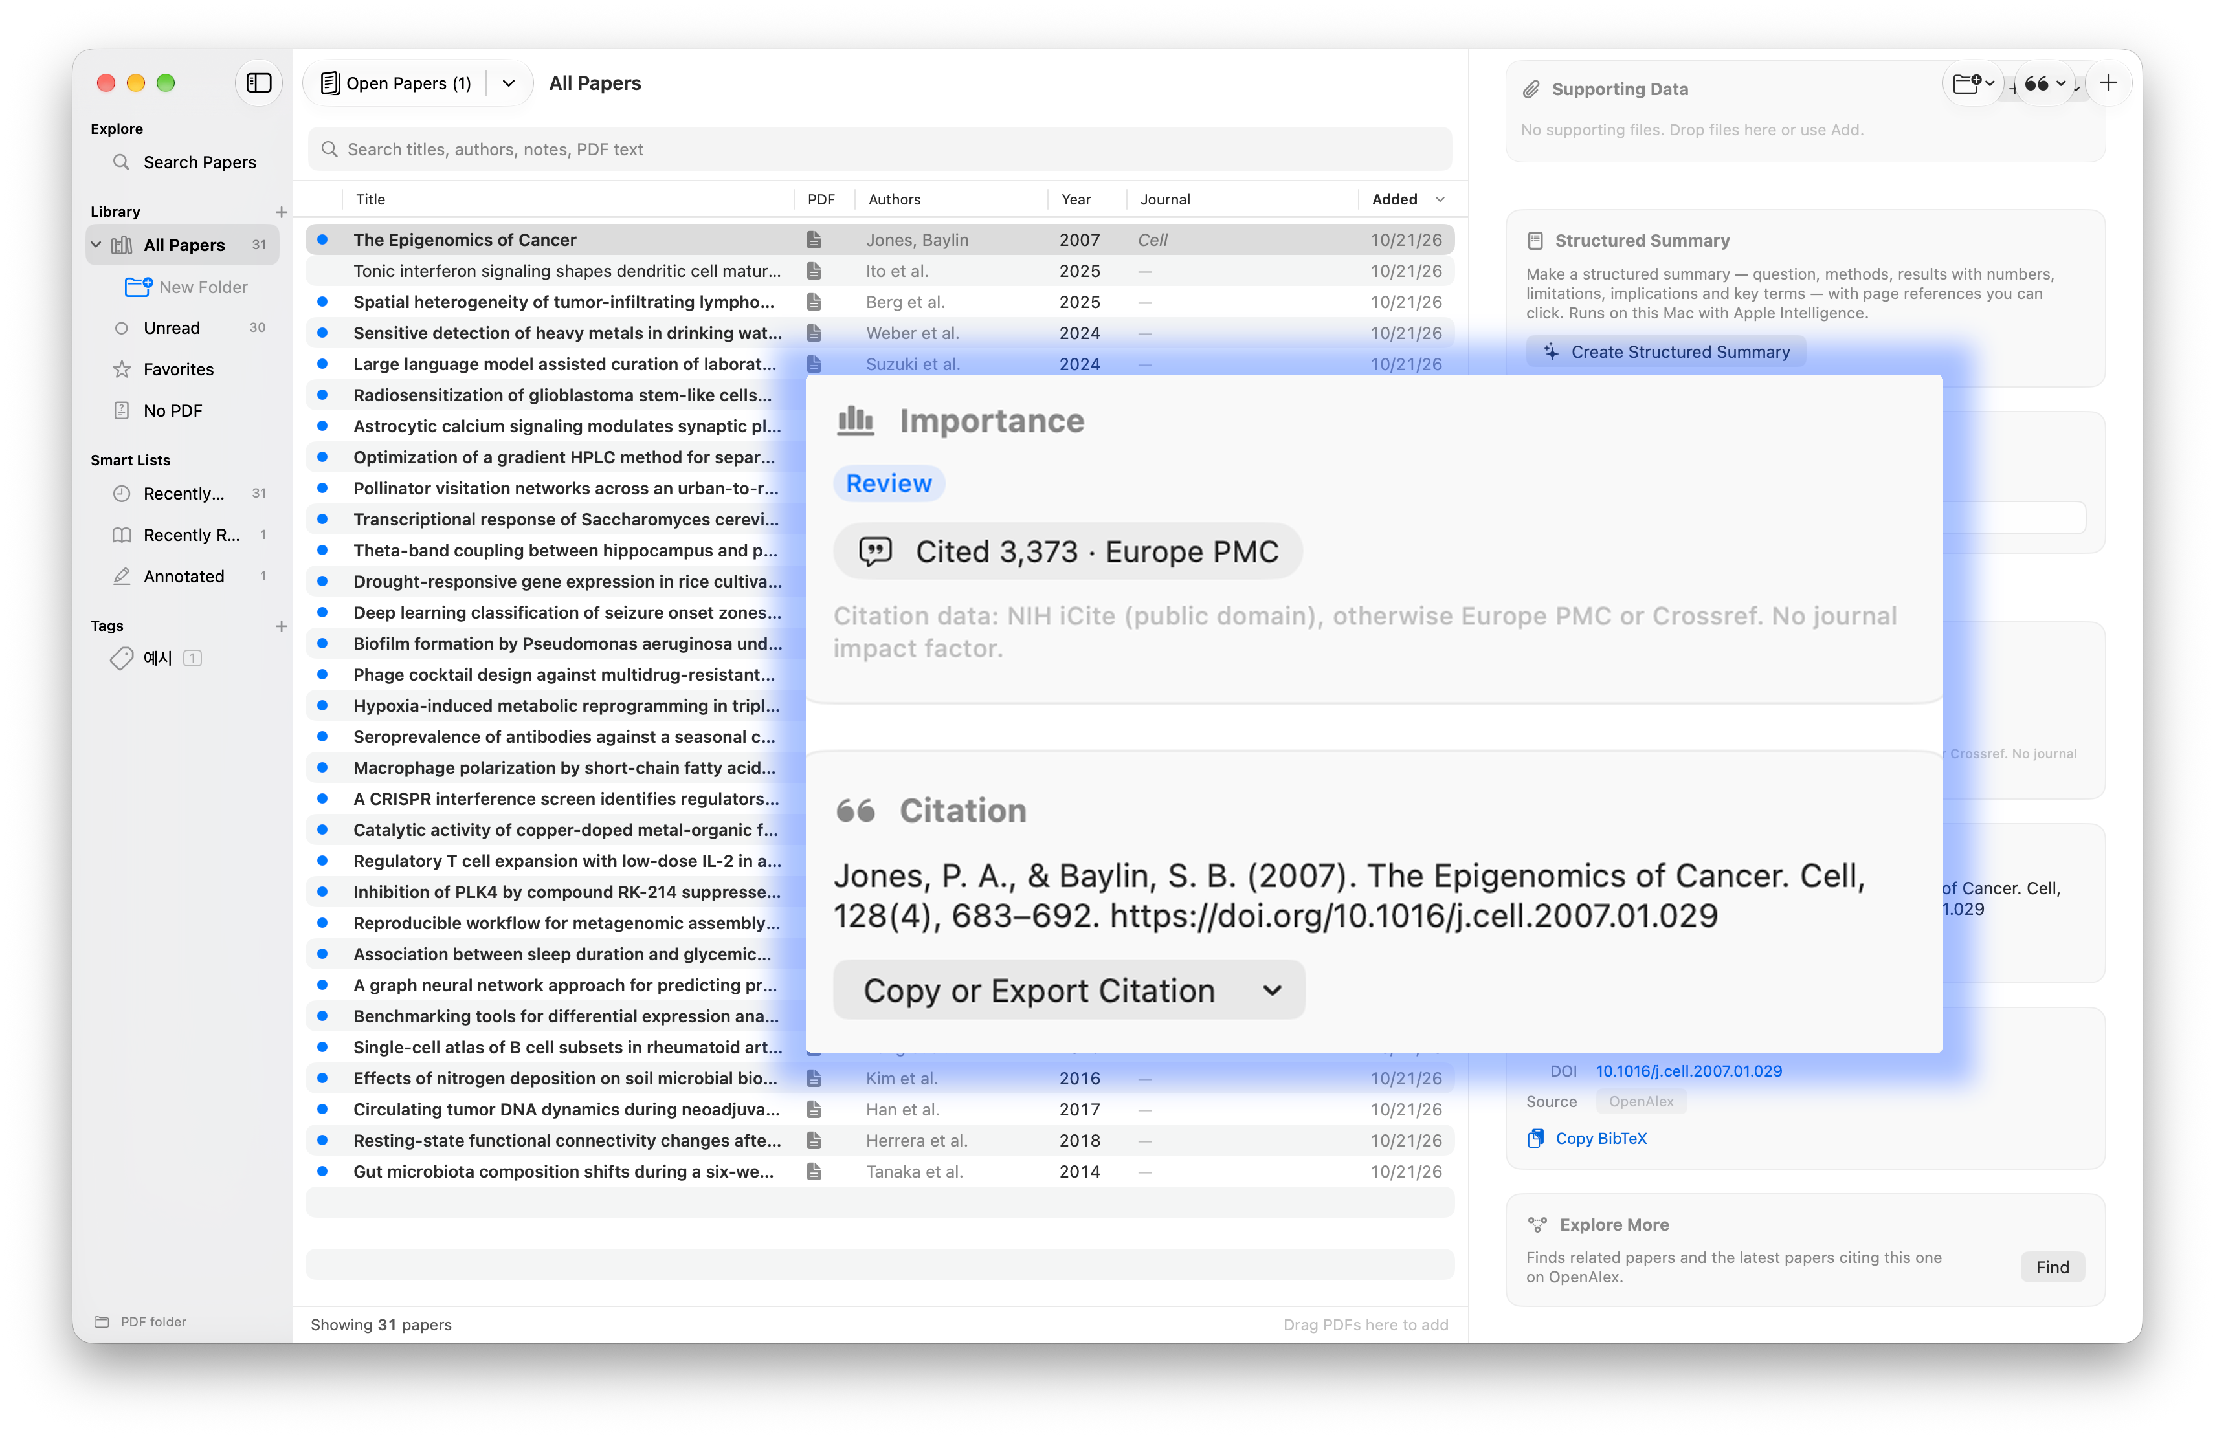Image resolution: width=2215 pixels, height=1439 pixels.
Task: Toggle the unread dot on the Gut microbiota row
Action: tap(322, 1171)
